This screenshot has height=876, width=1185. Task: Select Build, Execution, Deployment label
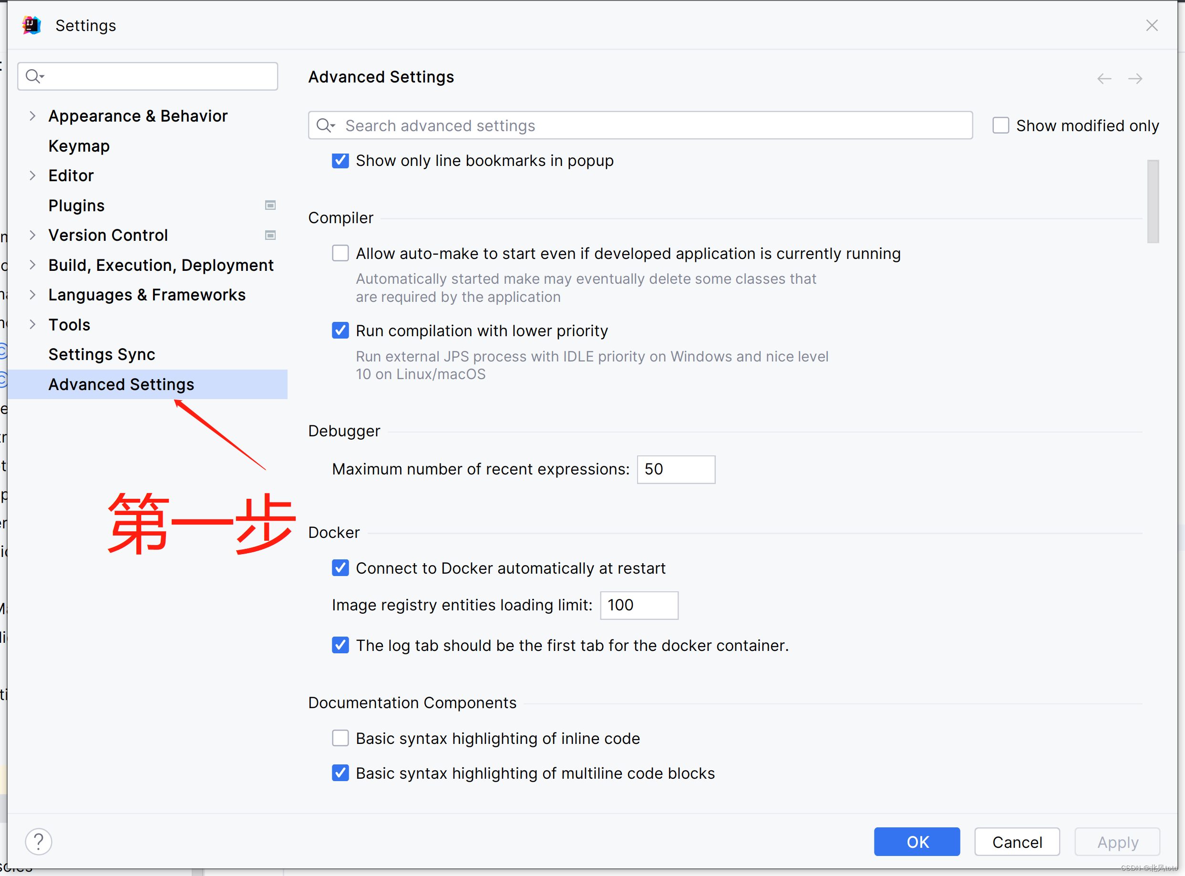[x=161, y=265]
